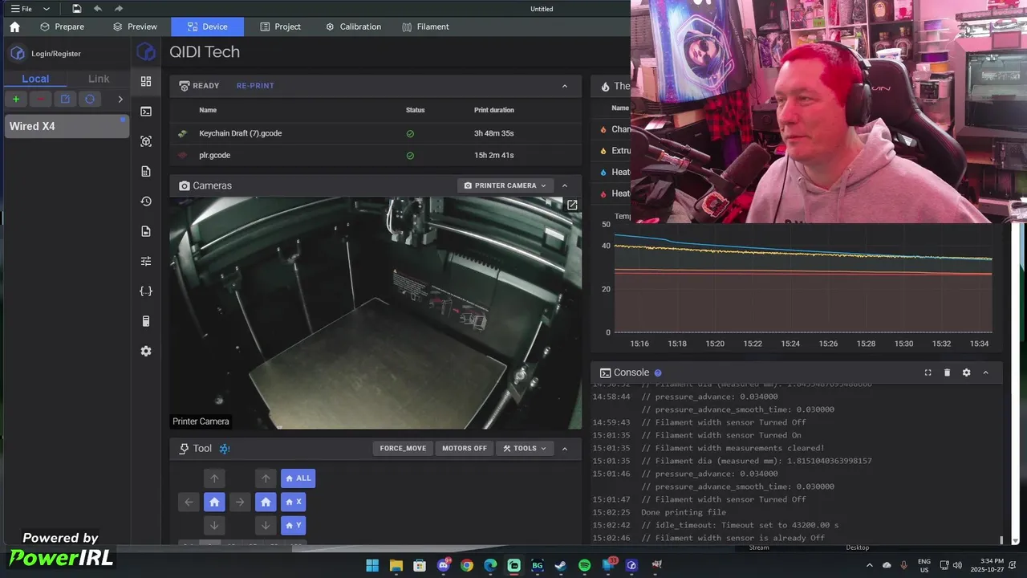Screen dimensions: 1027x578
Task: Select the Keychain Draft (7).gcode row
Action: (x=375, y=133)
